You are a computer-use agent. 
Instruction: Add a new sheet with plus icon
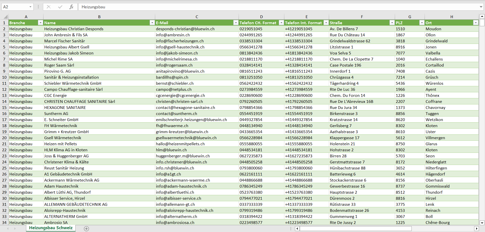(x=86, y=228)
